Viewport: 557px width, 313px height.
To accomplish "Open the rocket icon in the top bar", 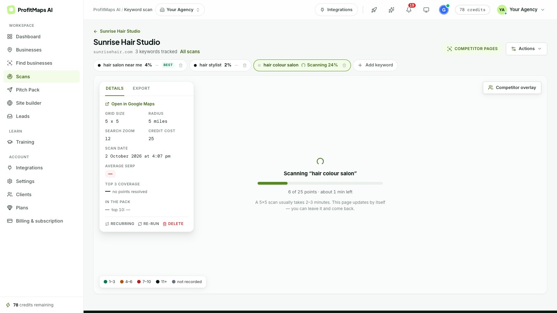I will click(x=374, y=10).
